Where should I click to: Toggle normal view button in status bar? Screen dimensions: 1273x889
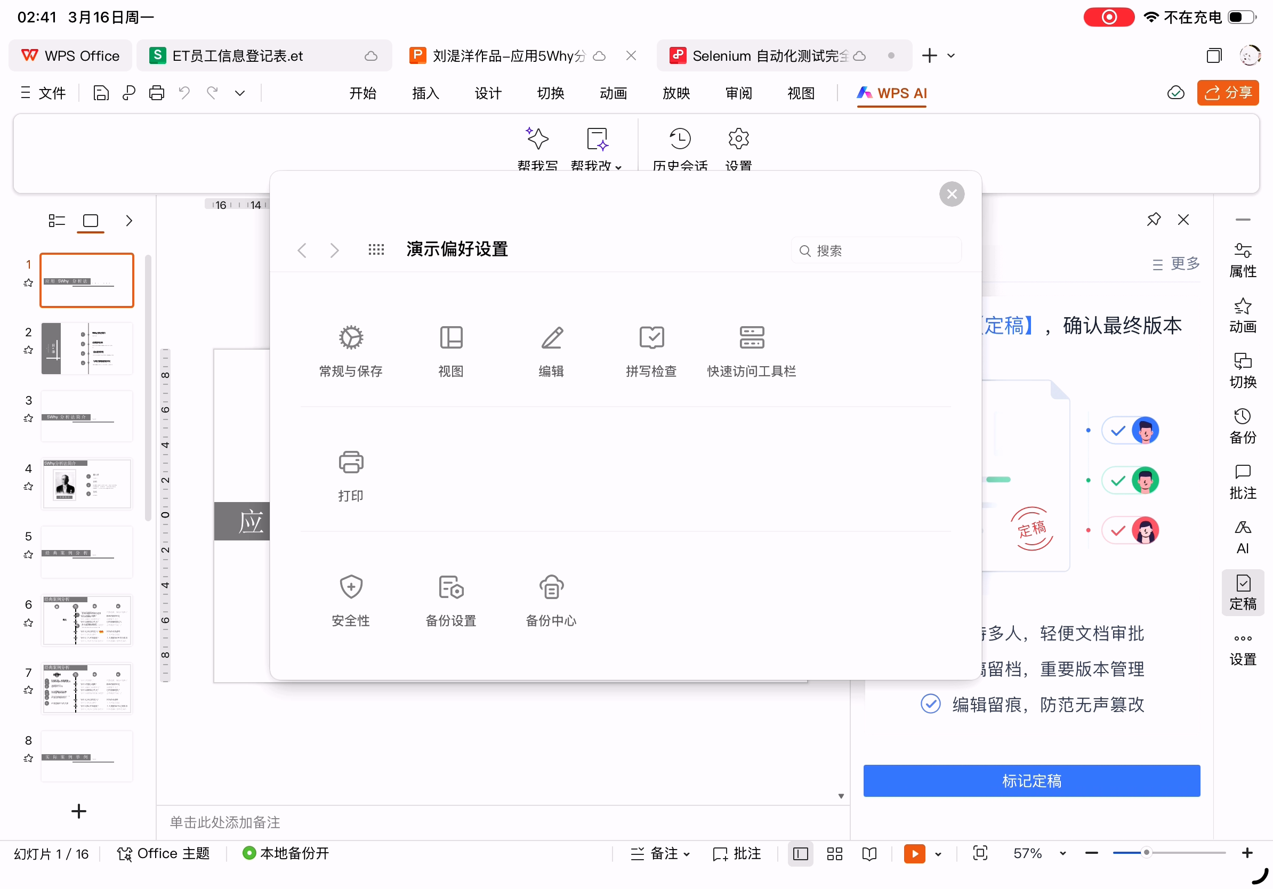[800, 853]
